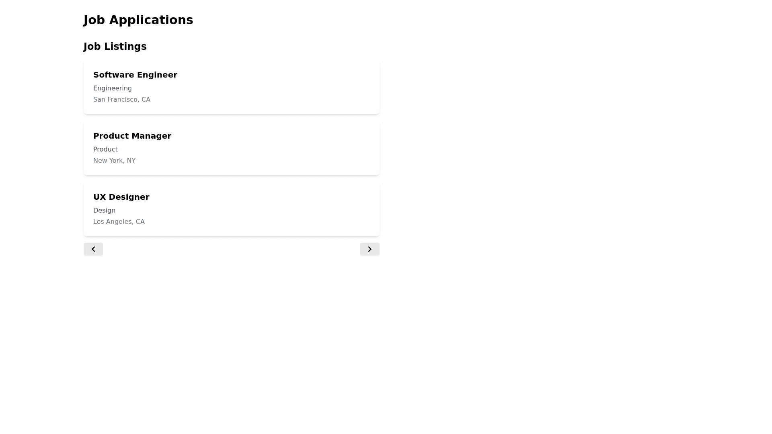
Task: Click the Los Angeles, CA location text
Action: click(119, 222)
